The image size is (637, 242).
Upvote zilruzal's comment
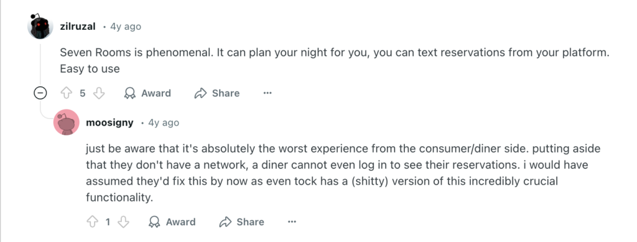[x=66, y=93]
